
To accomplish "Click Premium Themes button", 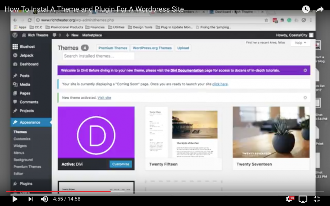I will coord(113,48).
